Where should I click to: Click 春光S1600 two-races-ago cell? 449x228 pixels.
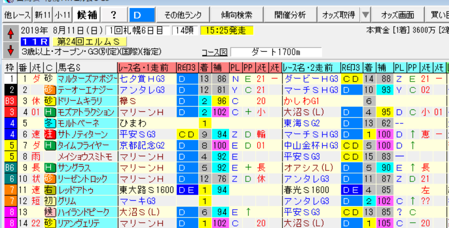[311, 190]
